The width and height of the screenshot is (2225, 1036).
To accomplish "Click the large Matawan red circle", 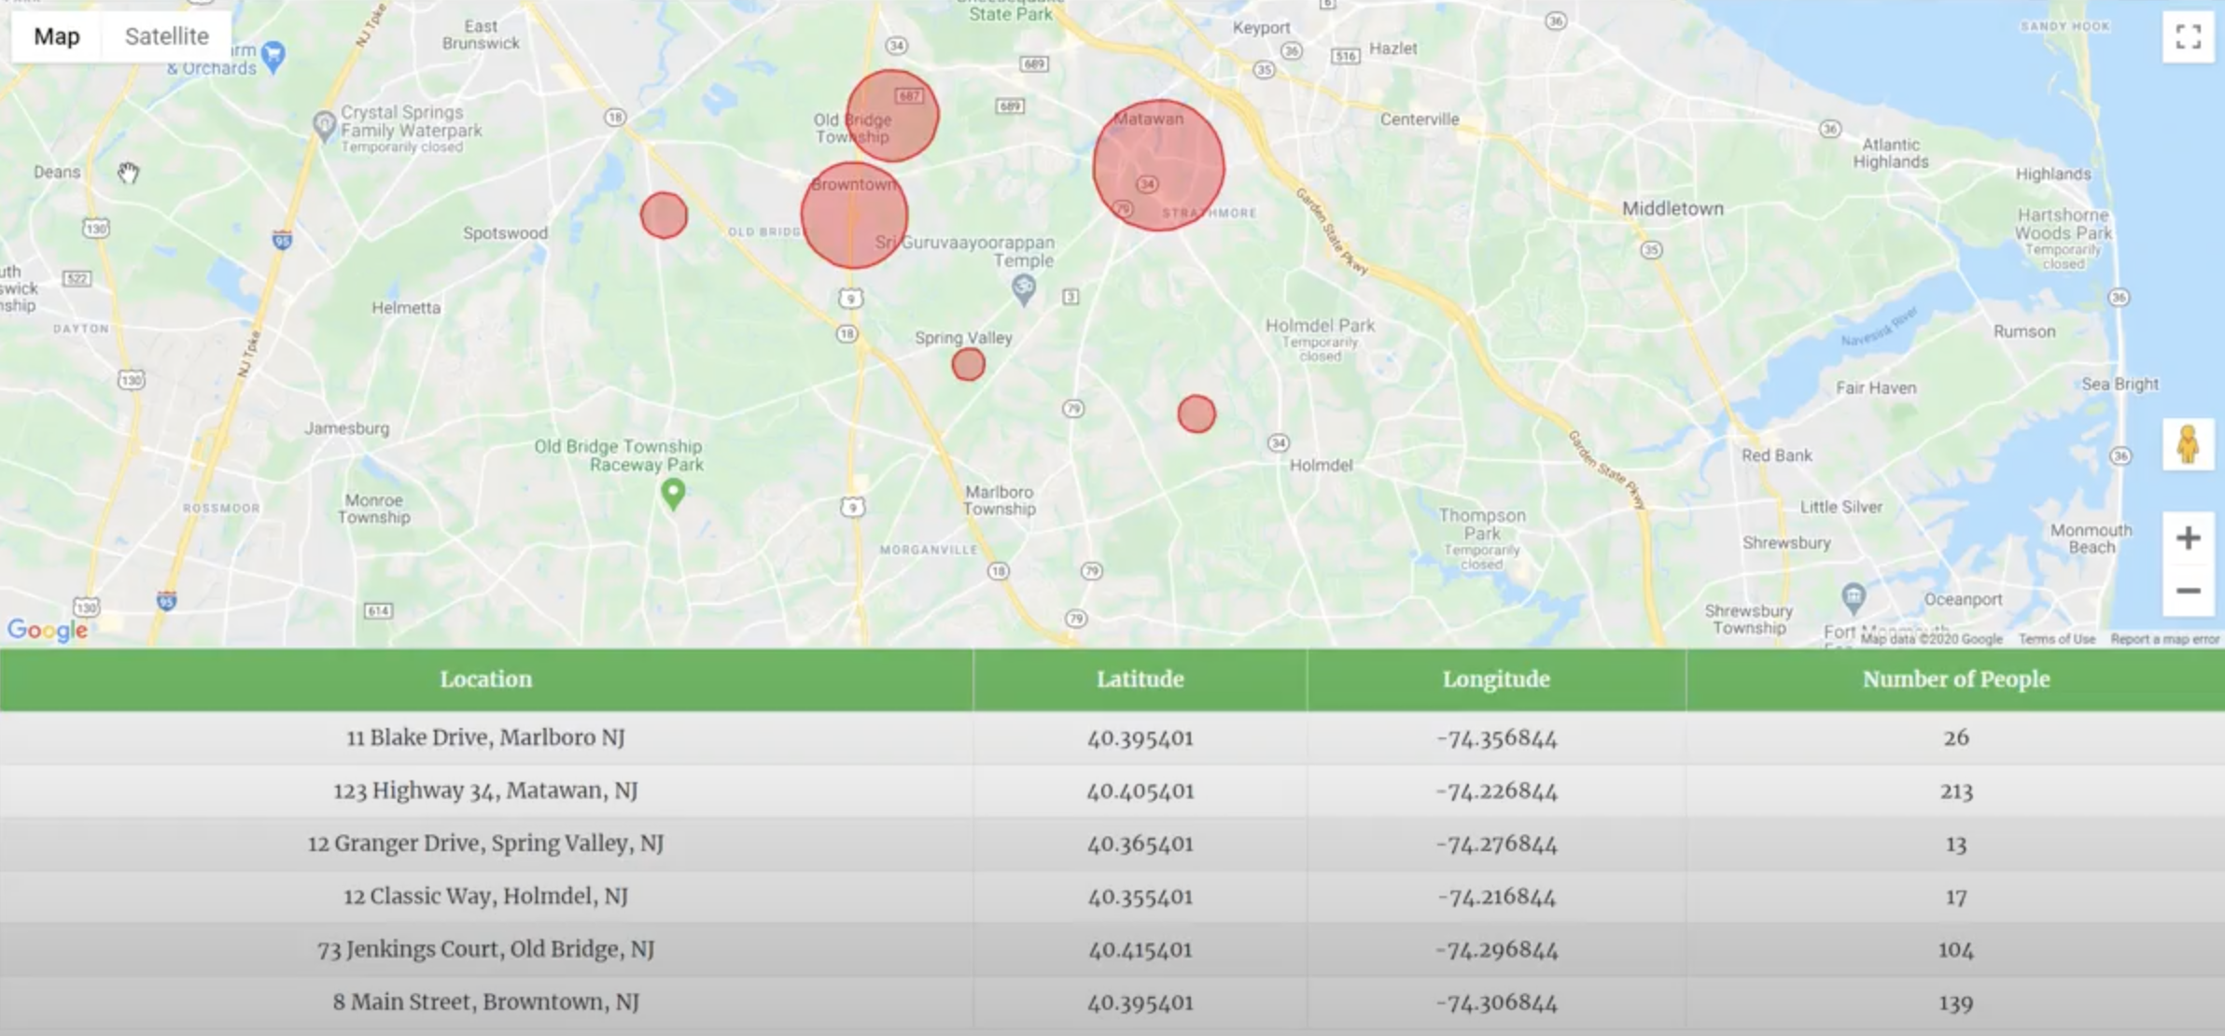I will (1158, 166).
